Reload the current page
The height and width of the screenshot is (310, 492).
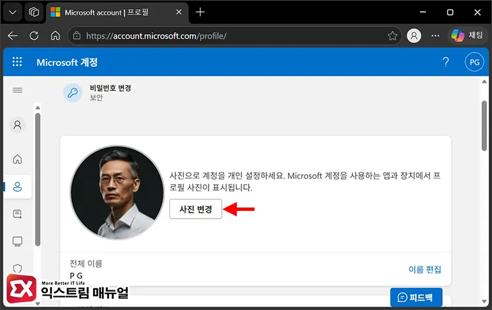coord(34,36)
